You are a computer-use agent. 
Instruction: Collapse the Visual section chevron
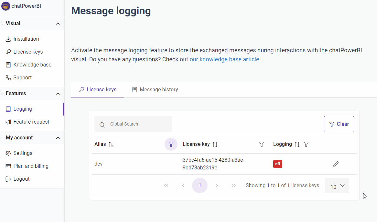[x=58, y=24]
